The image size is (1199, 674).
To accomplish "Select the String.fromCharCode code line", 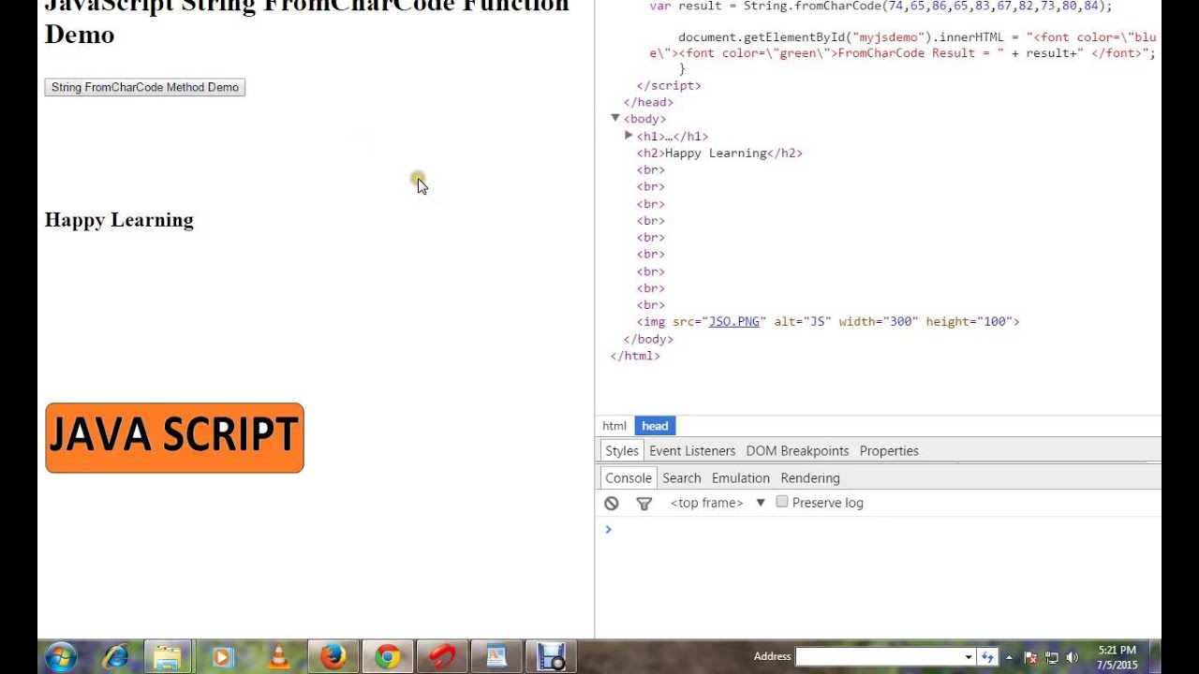I will (881, 6).
